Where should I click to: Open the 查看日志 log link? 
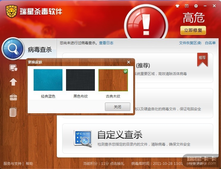coord(106,43)
